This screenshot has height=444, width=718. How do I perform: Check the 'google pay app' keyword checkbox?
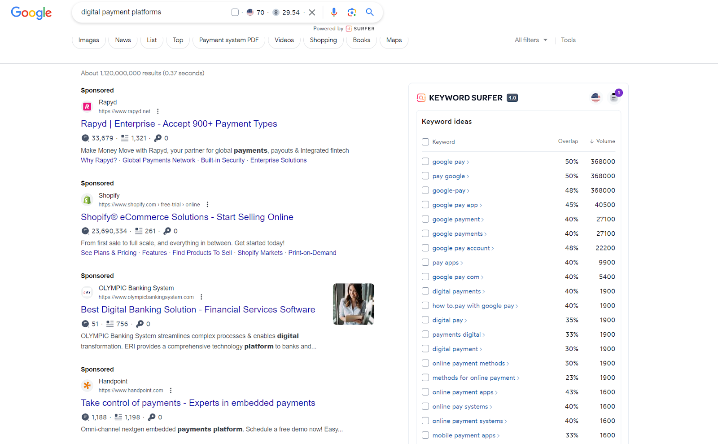coord(425,205)
